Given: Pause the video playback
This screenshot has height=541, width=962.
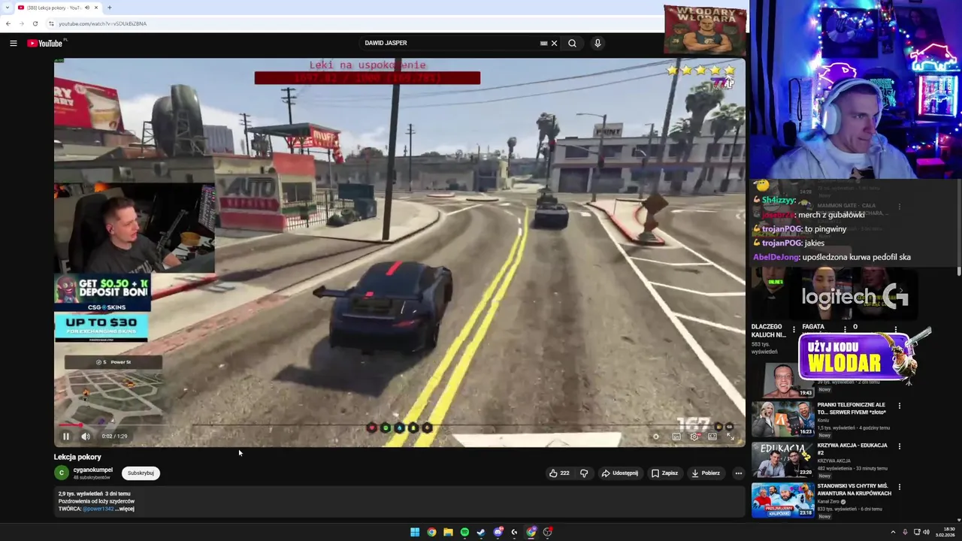Looking at the screenshot, I should click(65, 436).
